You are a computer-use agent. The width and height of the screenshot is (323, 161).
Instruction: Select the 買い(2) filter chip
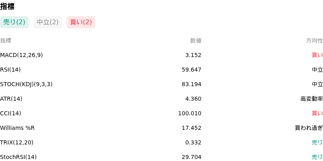(81, 22)
